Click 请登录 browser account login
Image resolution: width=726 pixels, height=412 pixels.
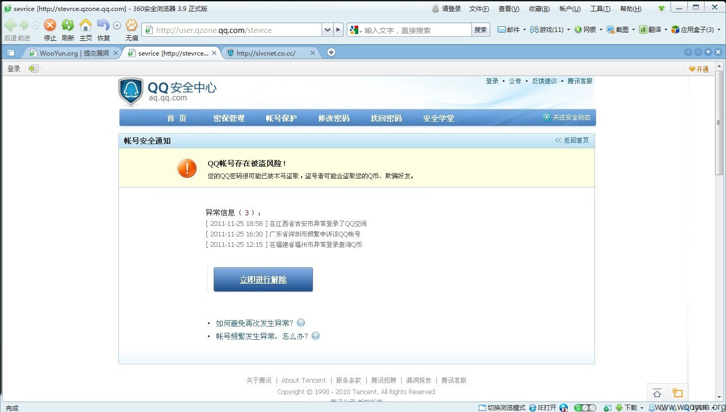click(447, 8)
